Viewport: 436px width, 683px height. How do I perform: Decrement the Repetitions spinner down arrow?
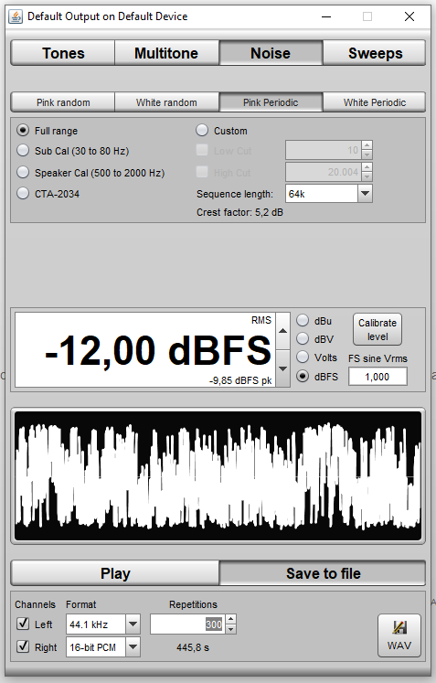click(231, 629)
